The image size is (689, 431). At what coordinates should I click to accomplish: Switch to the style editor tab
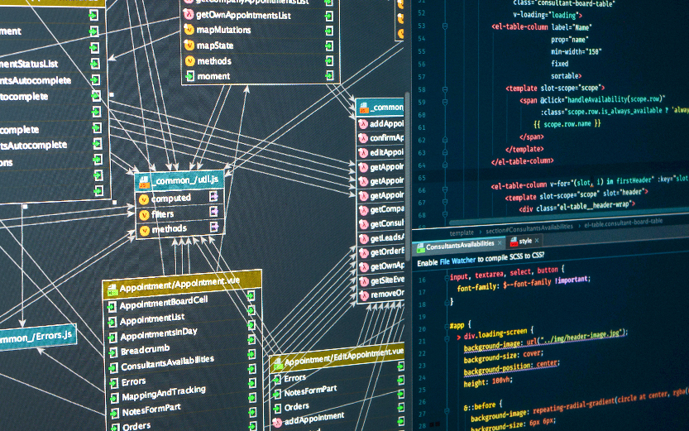[x=524, y=242]
